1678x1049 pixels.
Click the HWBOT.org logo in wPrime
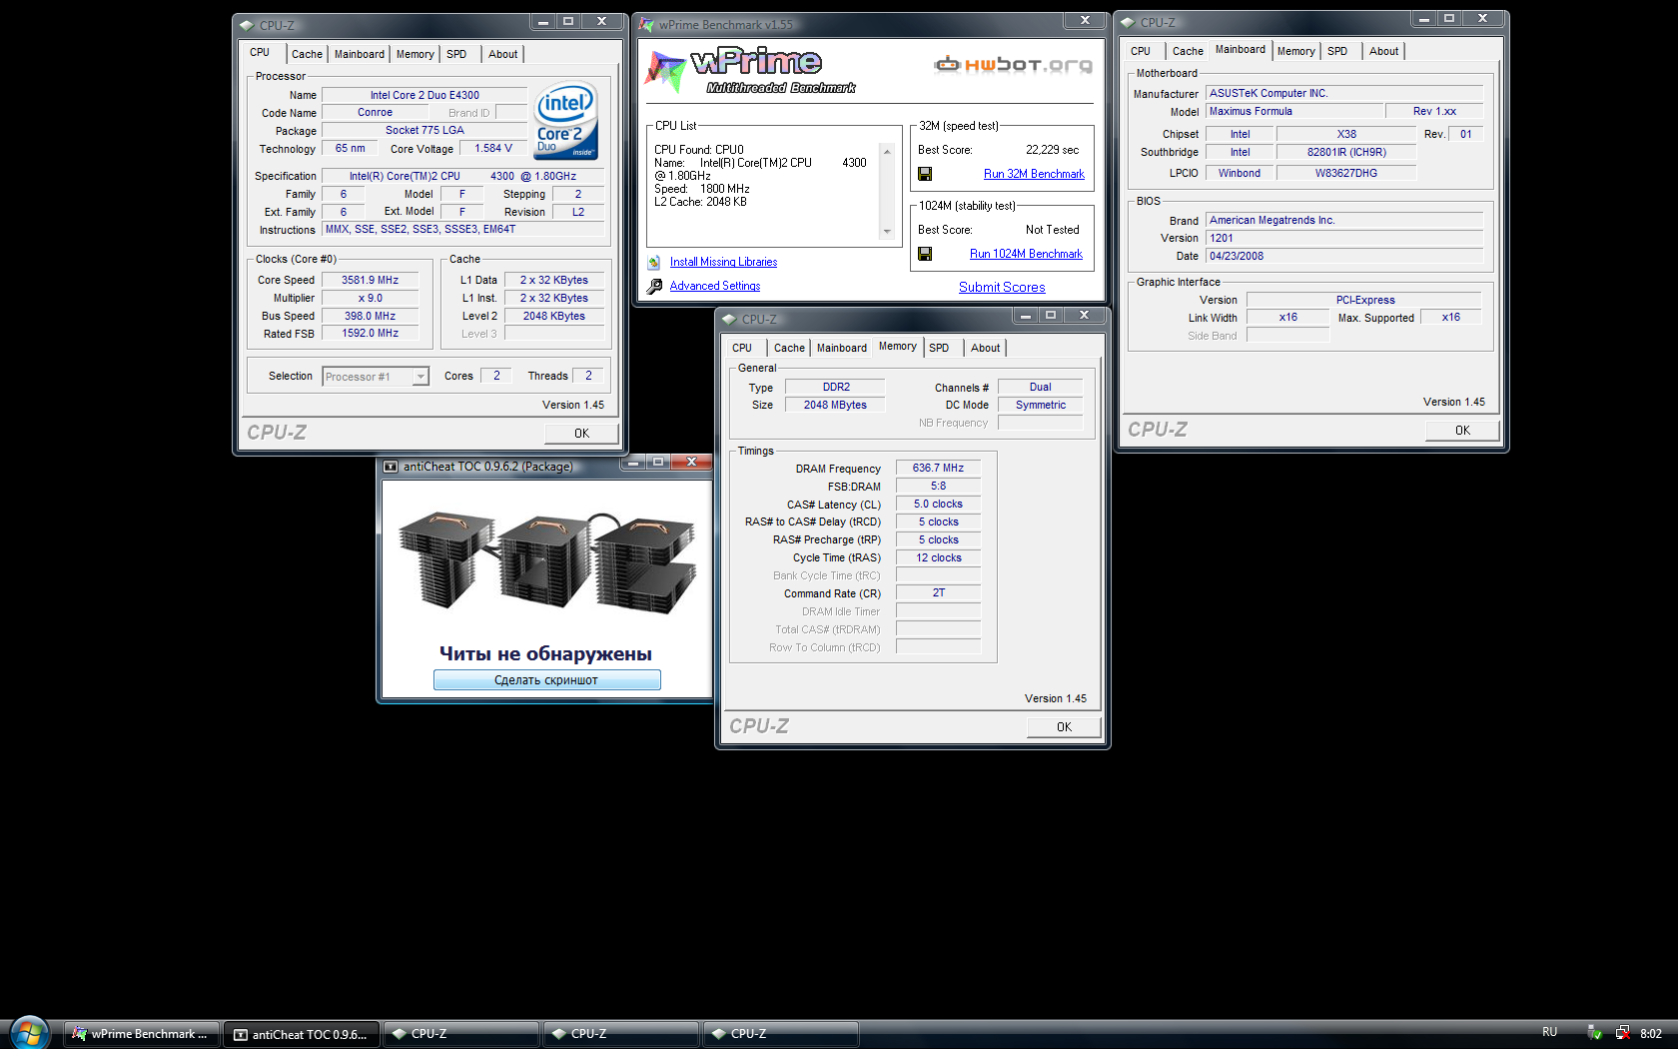[x=1013, y=65]
